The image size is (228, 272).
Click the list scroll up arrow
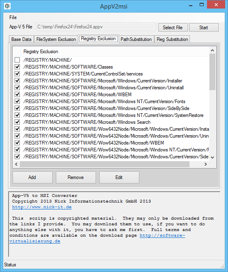point(213,50)
